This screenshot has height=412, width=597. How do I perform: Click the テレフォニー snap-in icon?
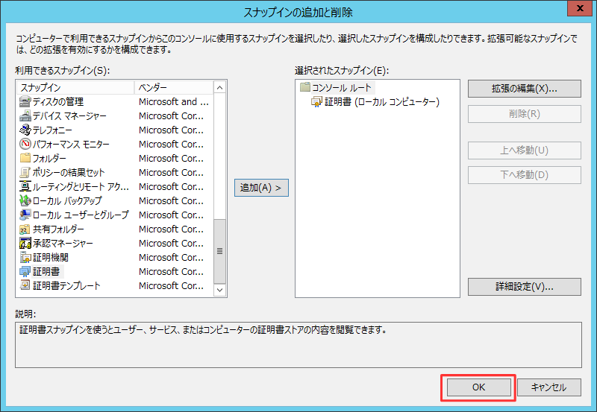25,130
